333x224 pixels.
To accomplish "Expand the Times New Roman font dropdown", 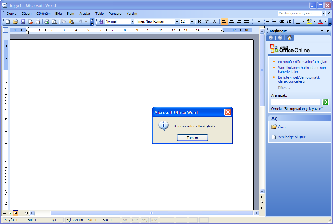I will point(177,22).
